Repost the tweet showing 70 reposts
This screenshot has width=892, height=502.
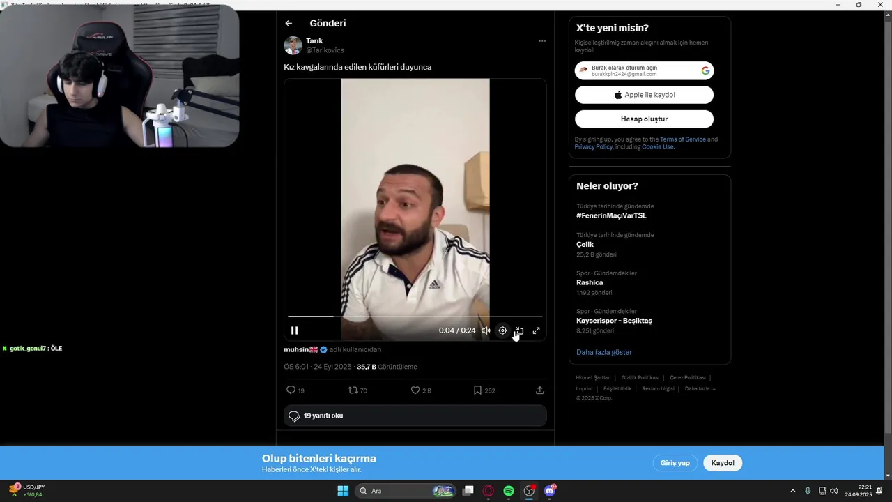[357, 390]
